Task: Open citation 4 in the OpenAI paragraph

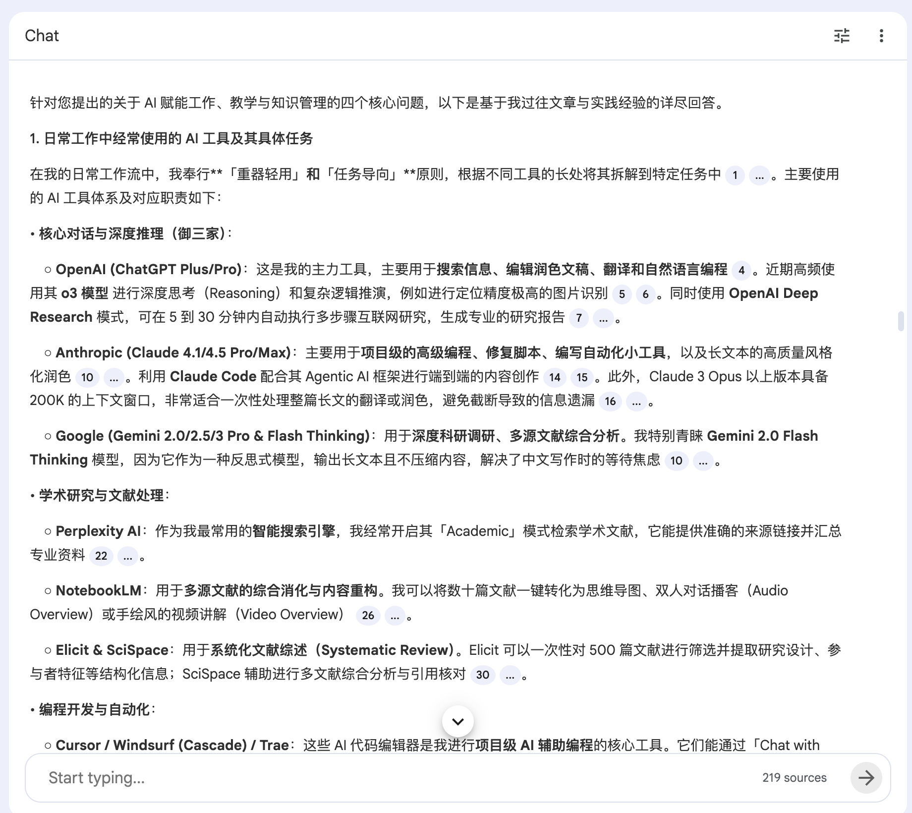Action: click(x=741, y=270)
